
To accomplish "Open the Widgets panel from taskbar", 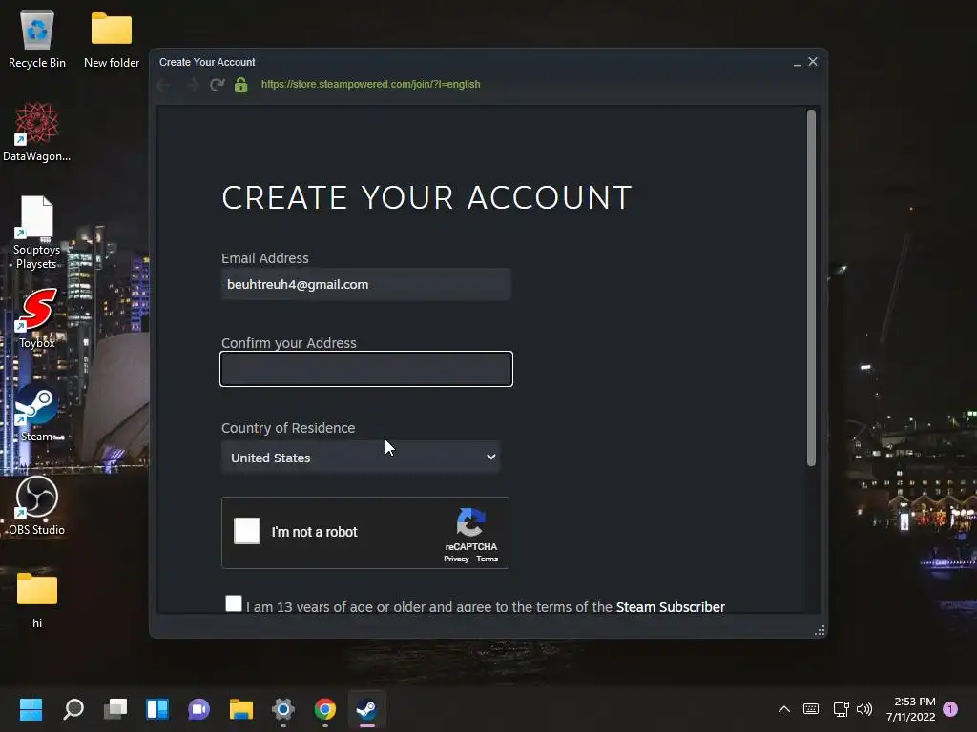I will 157,709.
